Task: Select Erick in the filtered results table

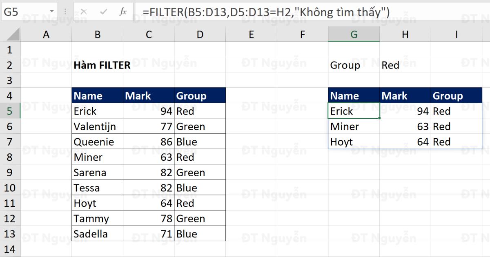Action: [354, 111]
